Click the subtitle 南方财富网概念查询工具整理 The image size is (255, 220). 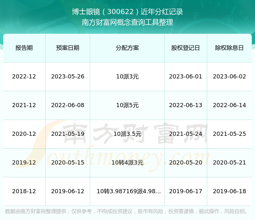(127, 22)
